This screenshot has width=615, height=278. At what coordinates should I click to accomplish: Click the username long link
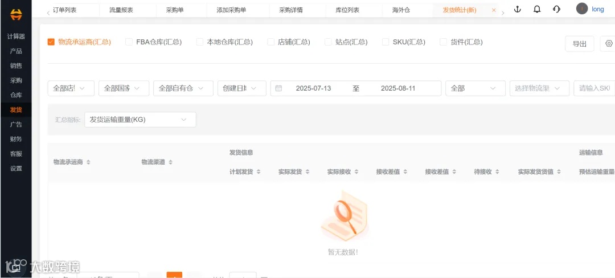click(x=598, y=9)
